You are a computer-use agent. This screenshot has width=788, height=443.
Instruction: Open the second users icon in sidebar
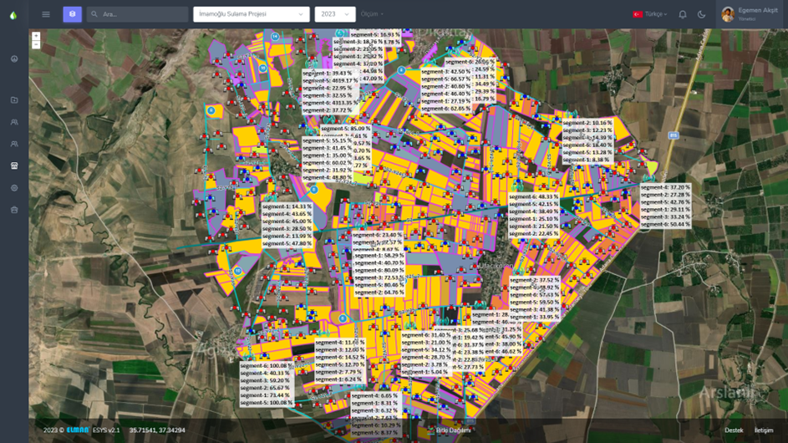pos(14,144)
